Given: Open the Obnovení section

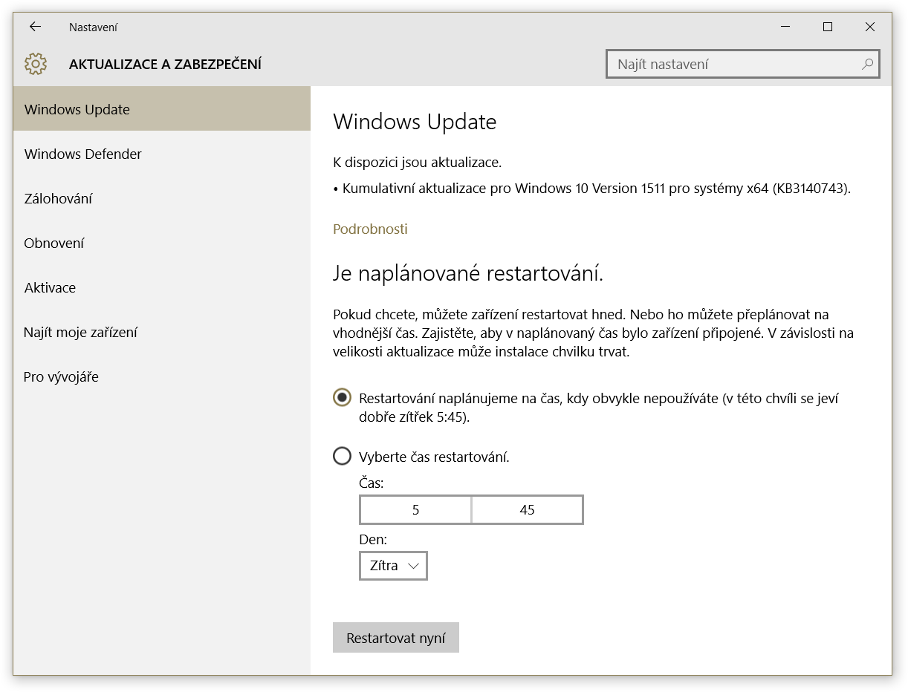Looking at the screenshot, I should pyautogui.click(x=162, y=243).
